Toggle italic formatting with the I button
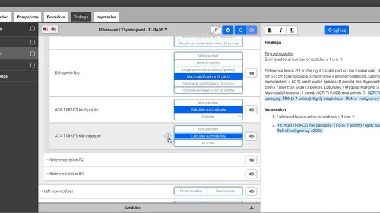This screenshot has height=213, width=380. click(281, 30)
